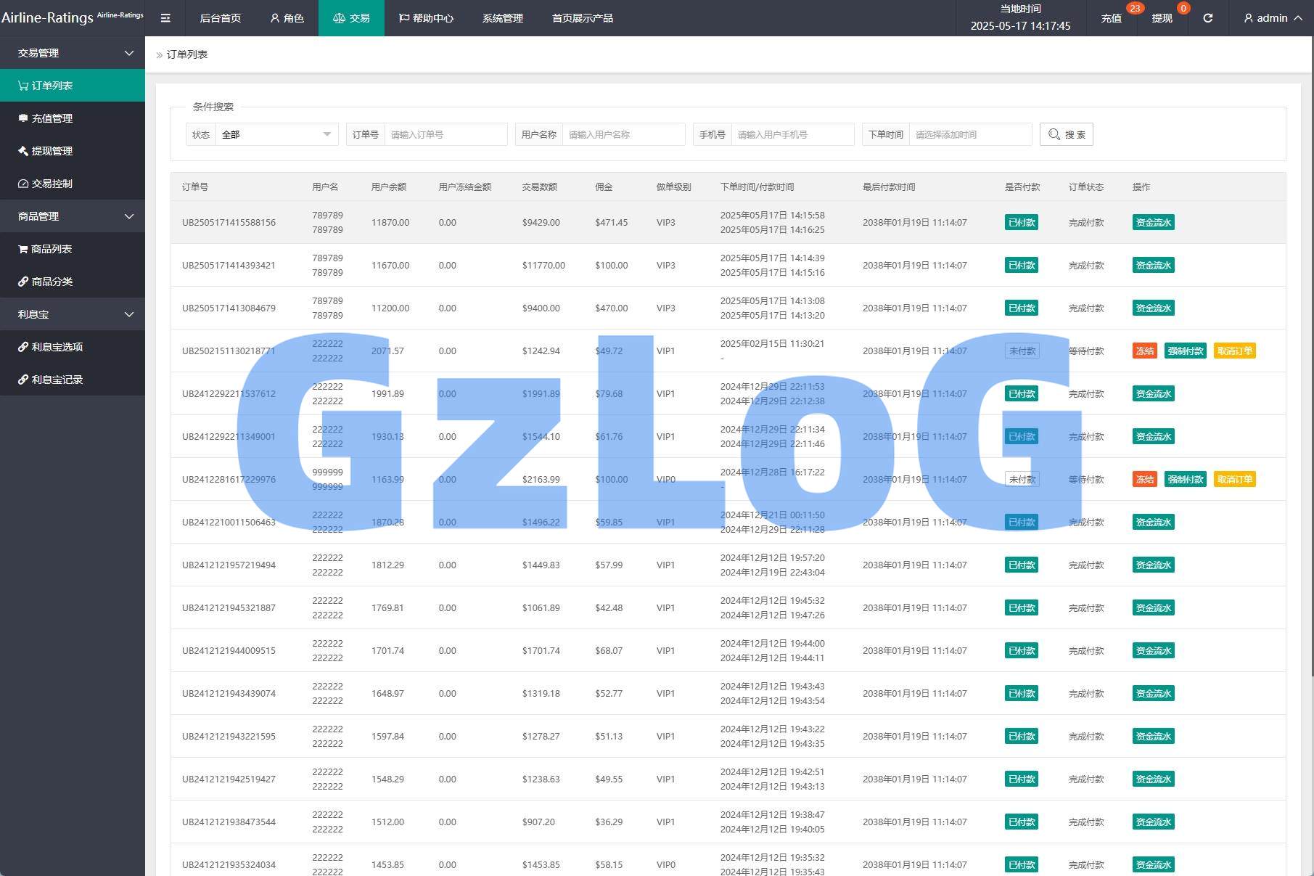
Task: Collapse the sidebar with the hamburger icon
Action: [x=165, y=18]
